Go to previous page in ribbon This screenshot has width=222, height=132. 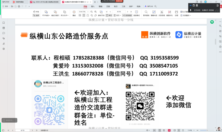coord(110,12)
